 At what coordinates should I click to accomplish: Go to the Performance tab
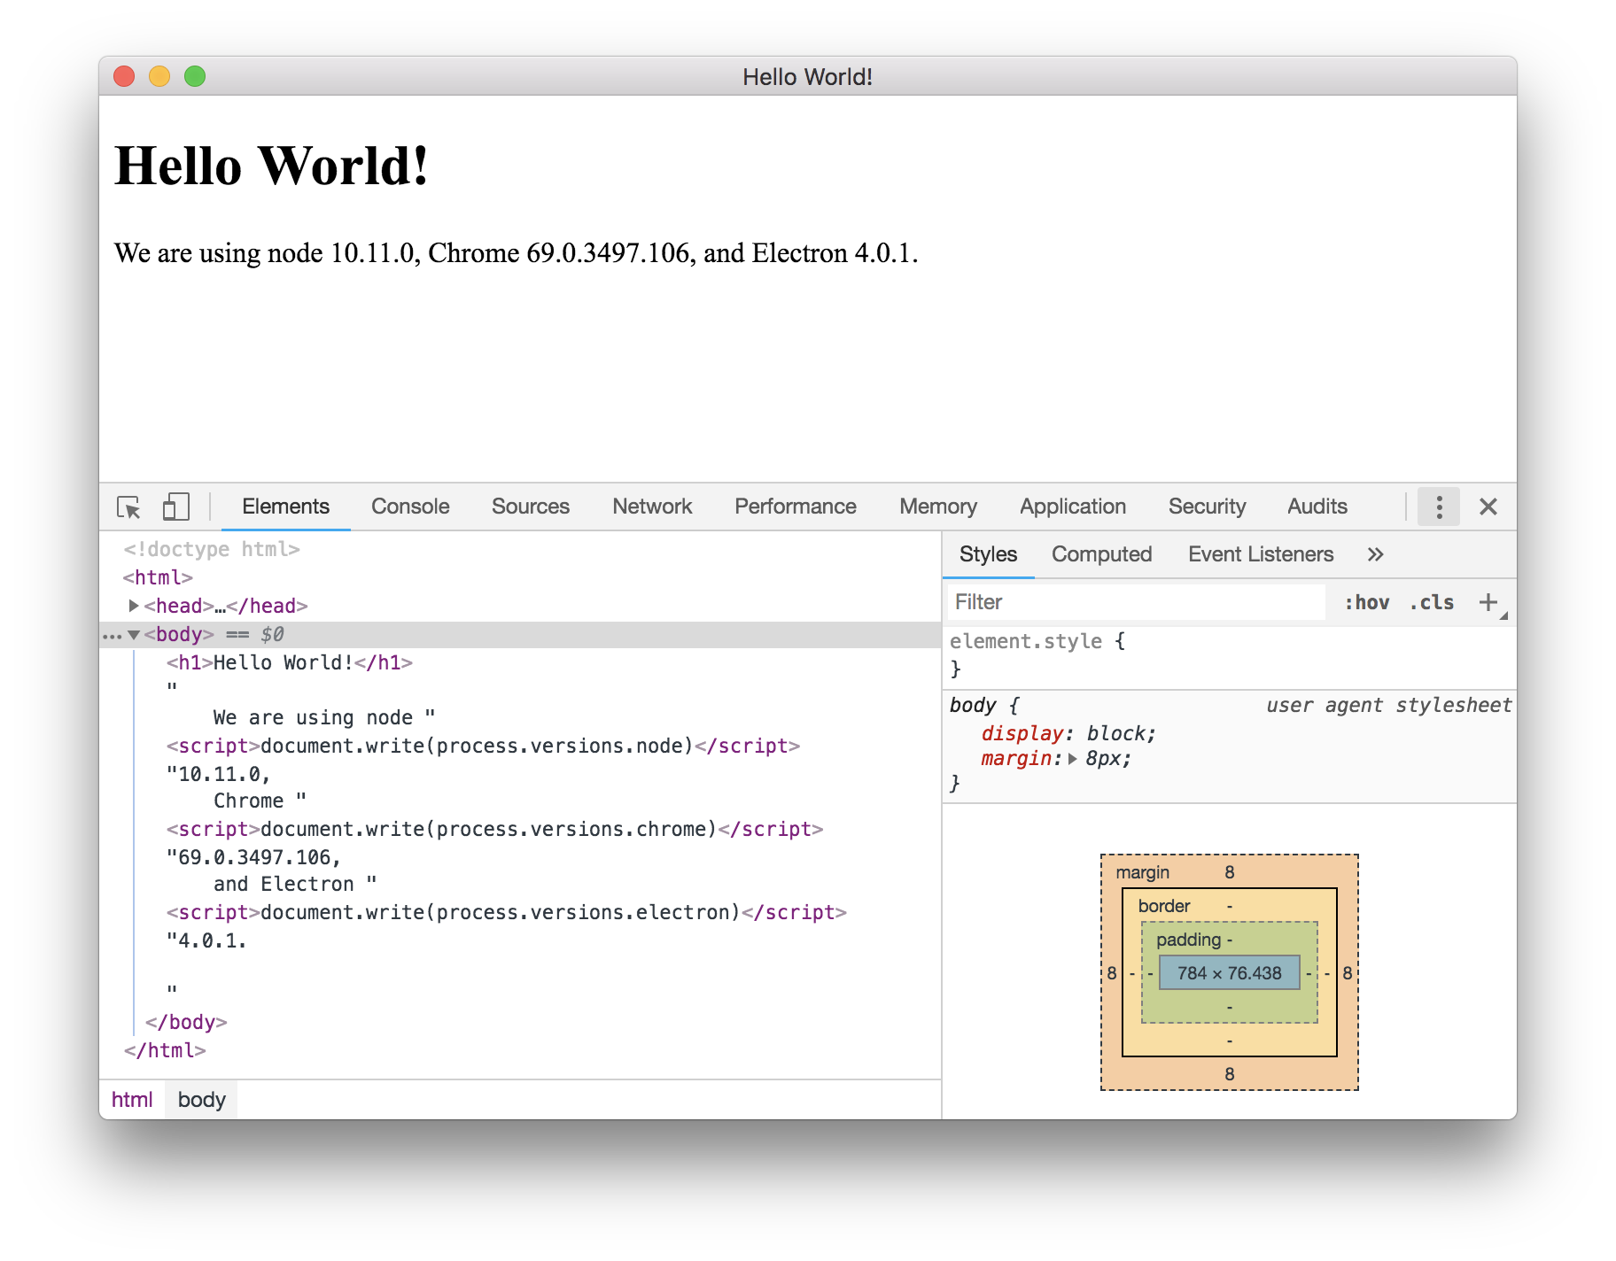coord(796,507)
